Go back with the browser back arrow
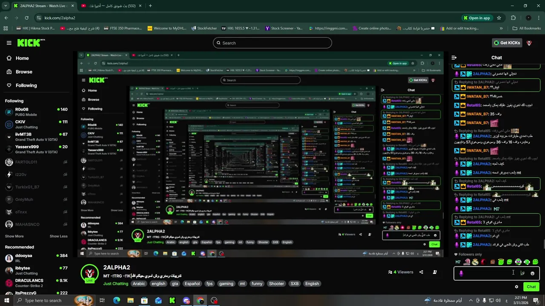The width and height of the screenshot is (545, 306). pos(6,18)
